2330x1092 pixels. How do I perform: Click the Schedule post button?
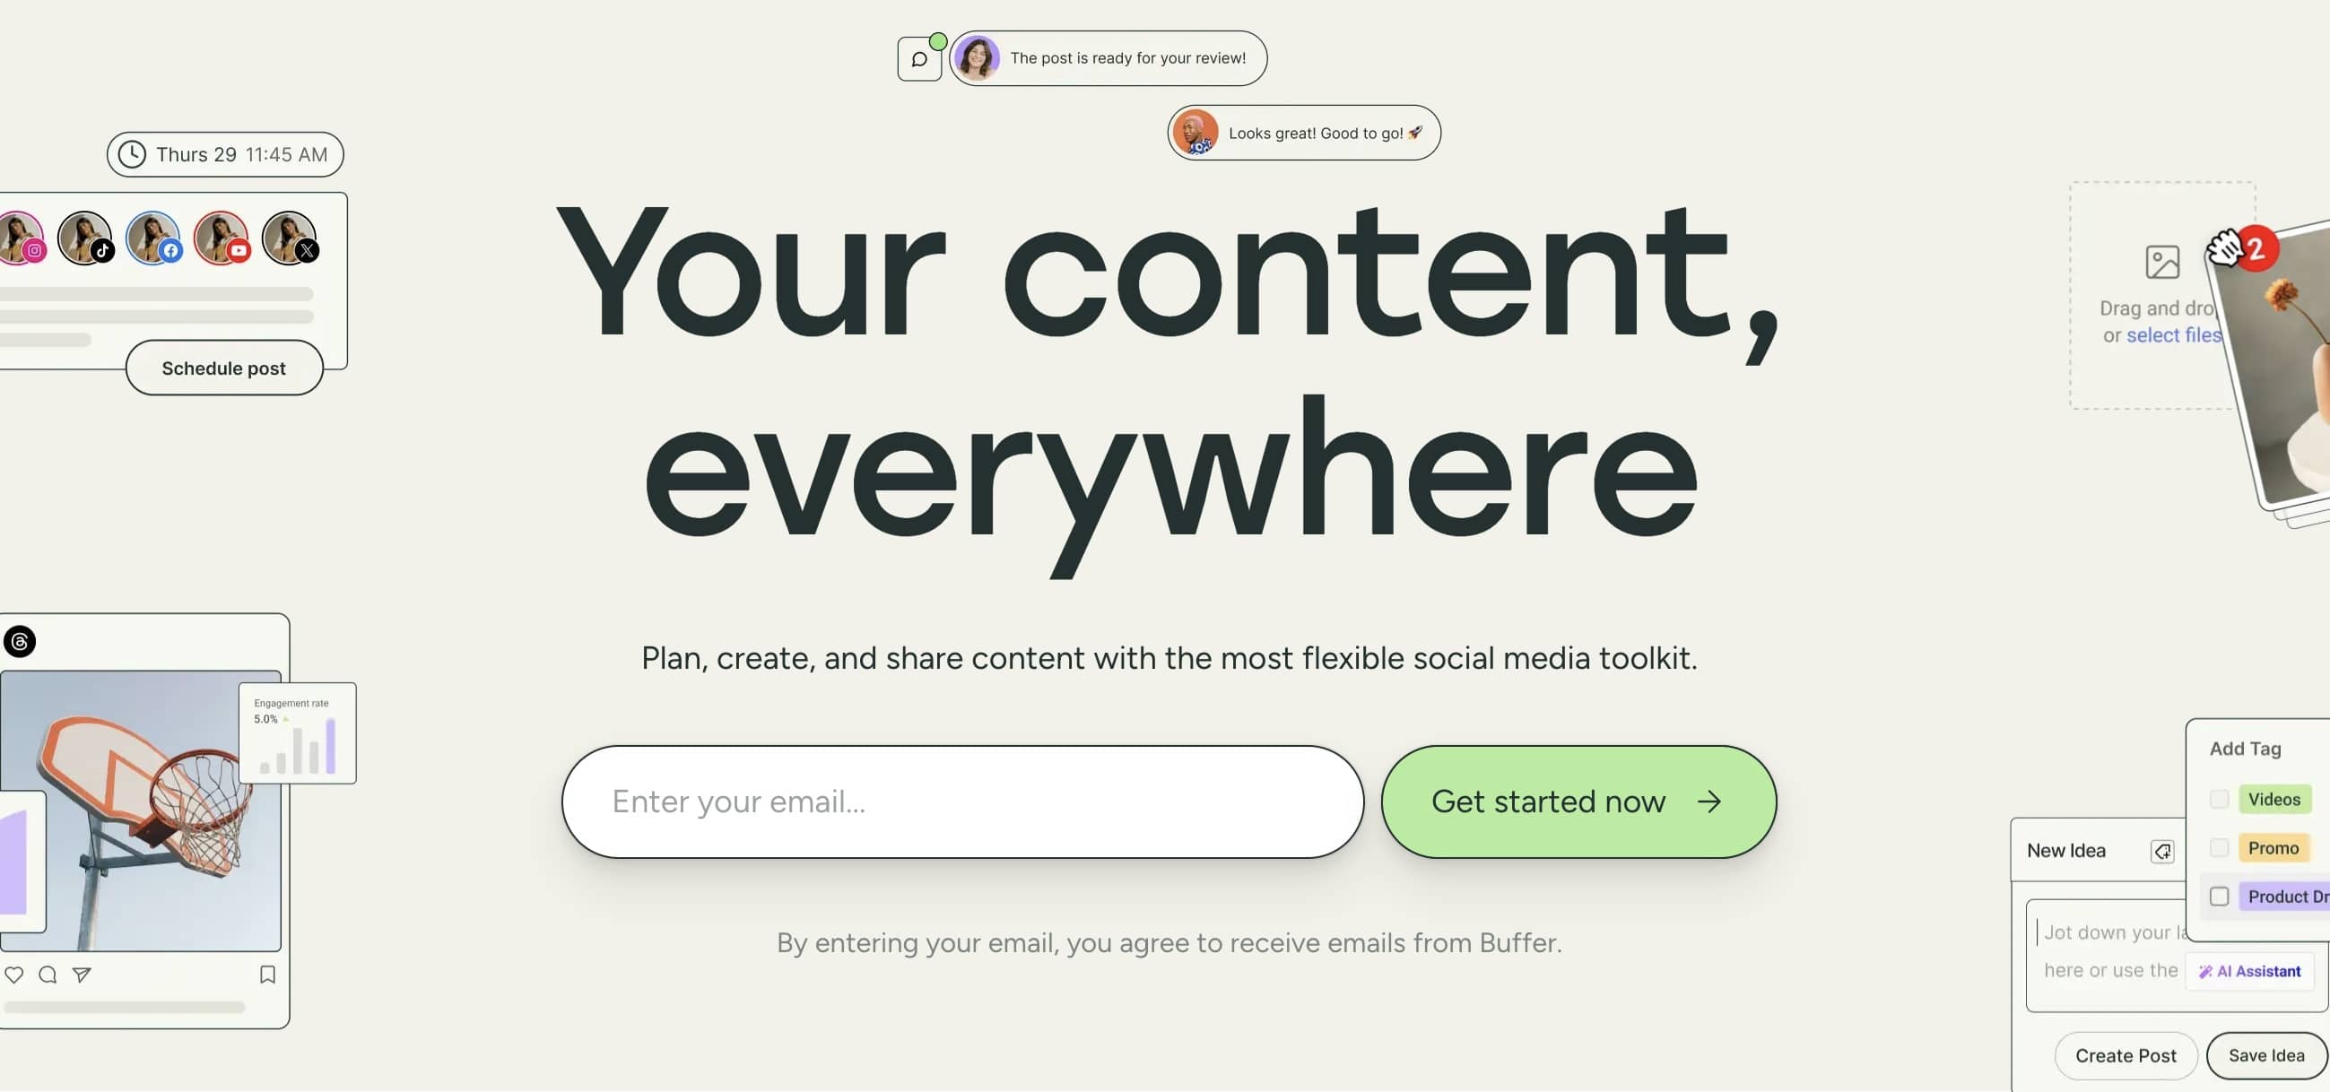coord(223,367)
